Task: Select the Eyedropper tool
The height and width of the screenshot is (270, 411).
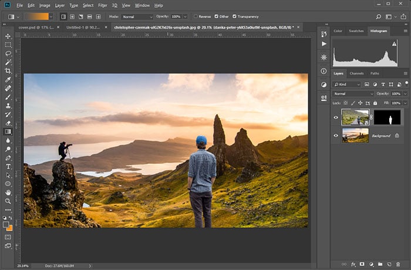Action: [x=8, y=79]
